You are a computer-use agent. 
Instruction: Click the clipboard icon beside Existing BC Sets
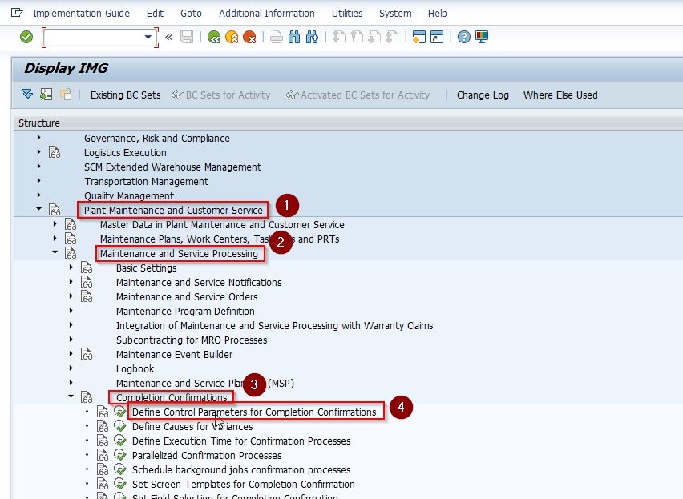click(x=66, y=94)
